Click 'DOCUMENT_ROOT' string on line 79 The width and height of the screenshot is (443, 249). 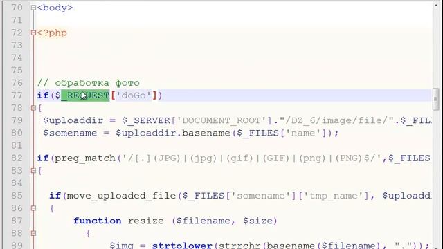click(x=221, y=121)
